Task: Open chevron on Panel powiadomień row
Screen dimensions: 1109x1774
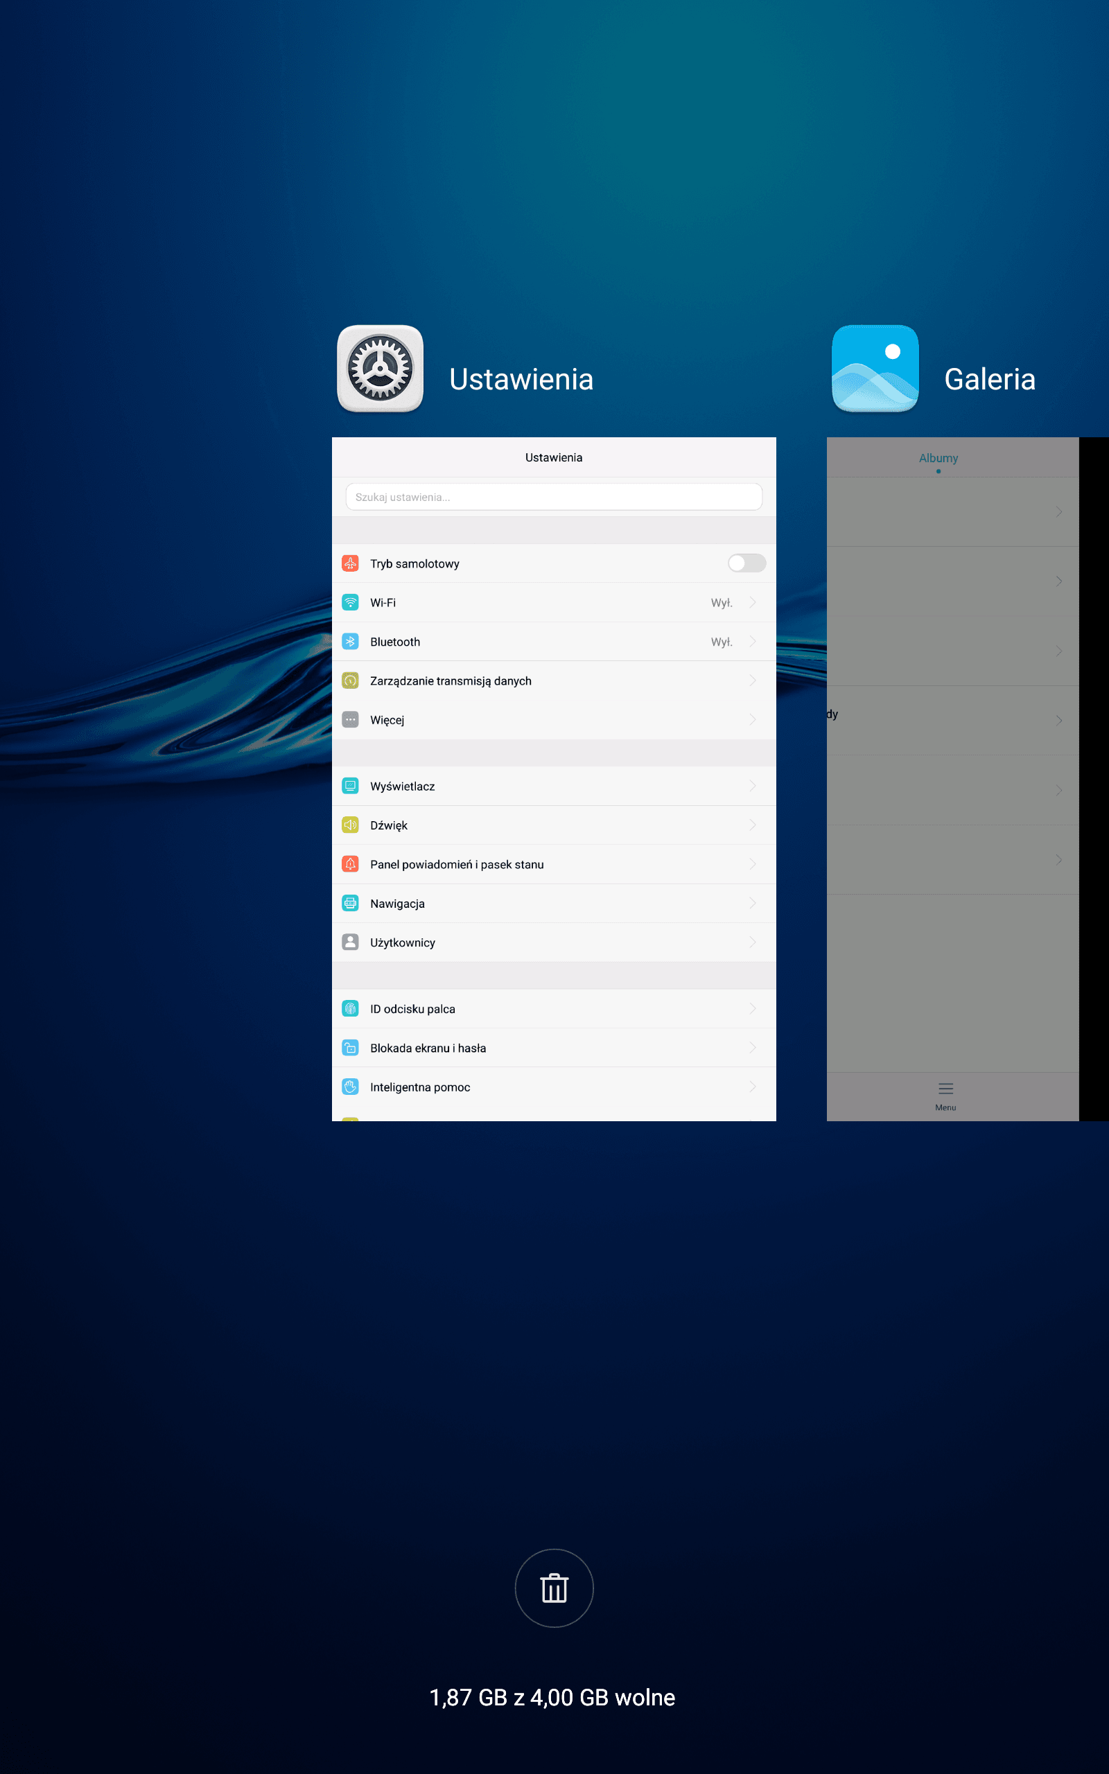Action: pyautogui.click(x=753, y=864)
